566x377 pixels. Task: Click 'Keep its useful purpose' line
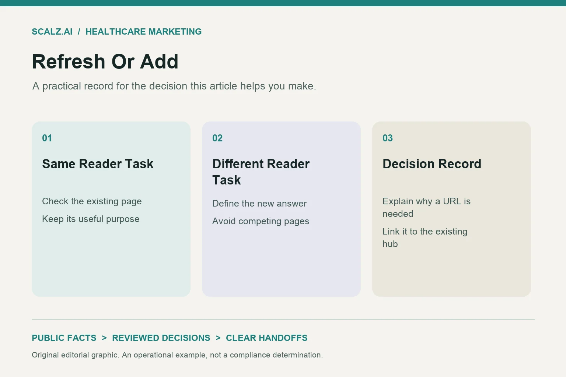(91, 219)
